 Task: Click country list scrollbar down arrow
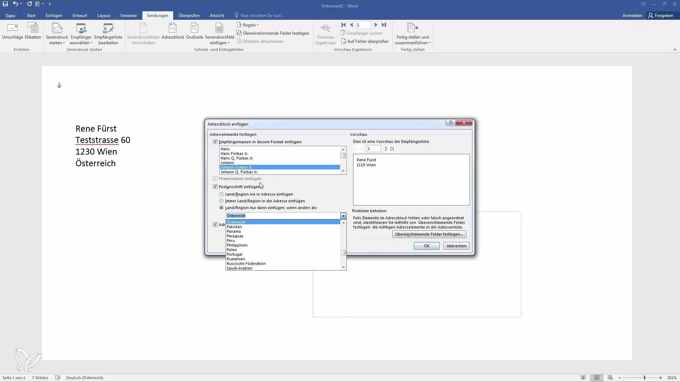coord(343,267)
